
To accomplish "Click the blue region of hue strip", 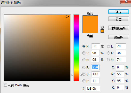I will (76, 37).
